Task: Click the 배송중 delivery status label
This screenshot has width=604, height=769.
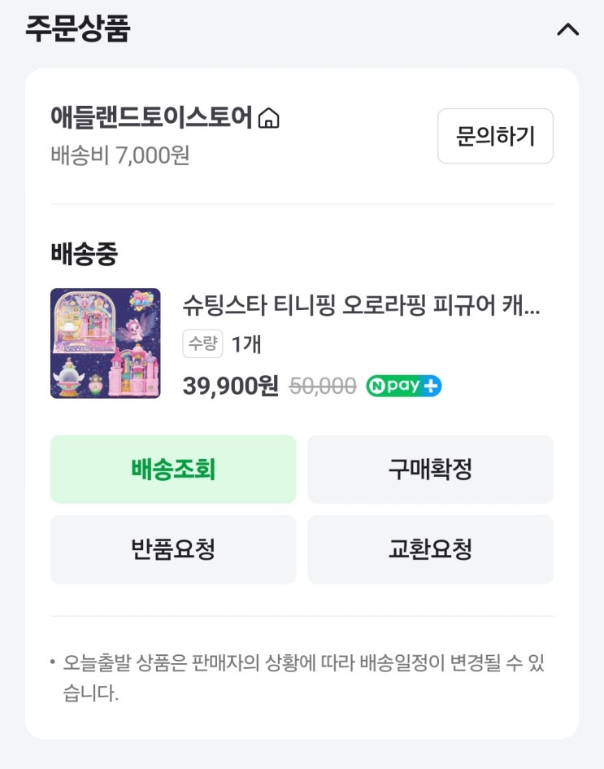Action: coord(85,255)
